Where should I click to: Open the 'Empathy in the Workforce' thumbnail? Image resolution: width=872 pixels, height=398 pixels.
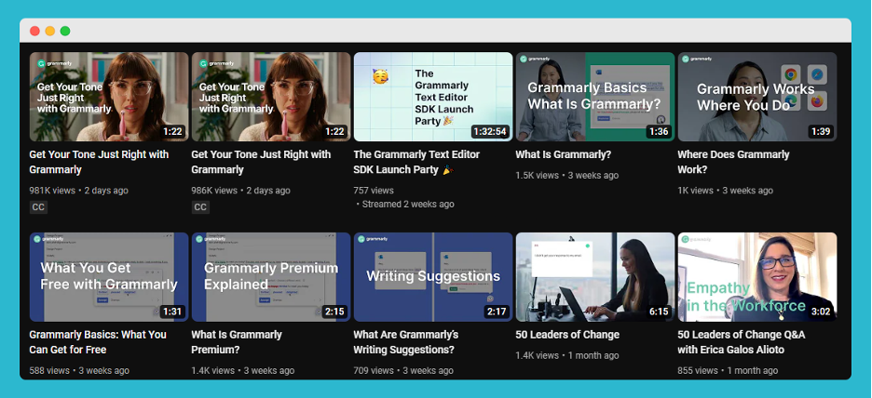(756, 276)
